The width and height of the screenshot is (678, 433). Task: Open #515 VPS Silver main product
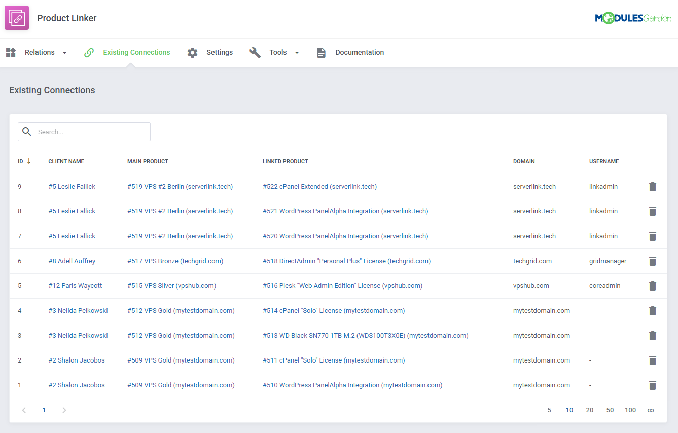[x=172, y=286]
